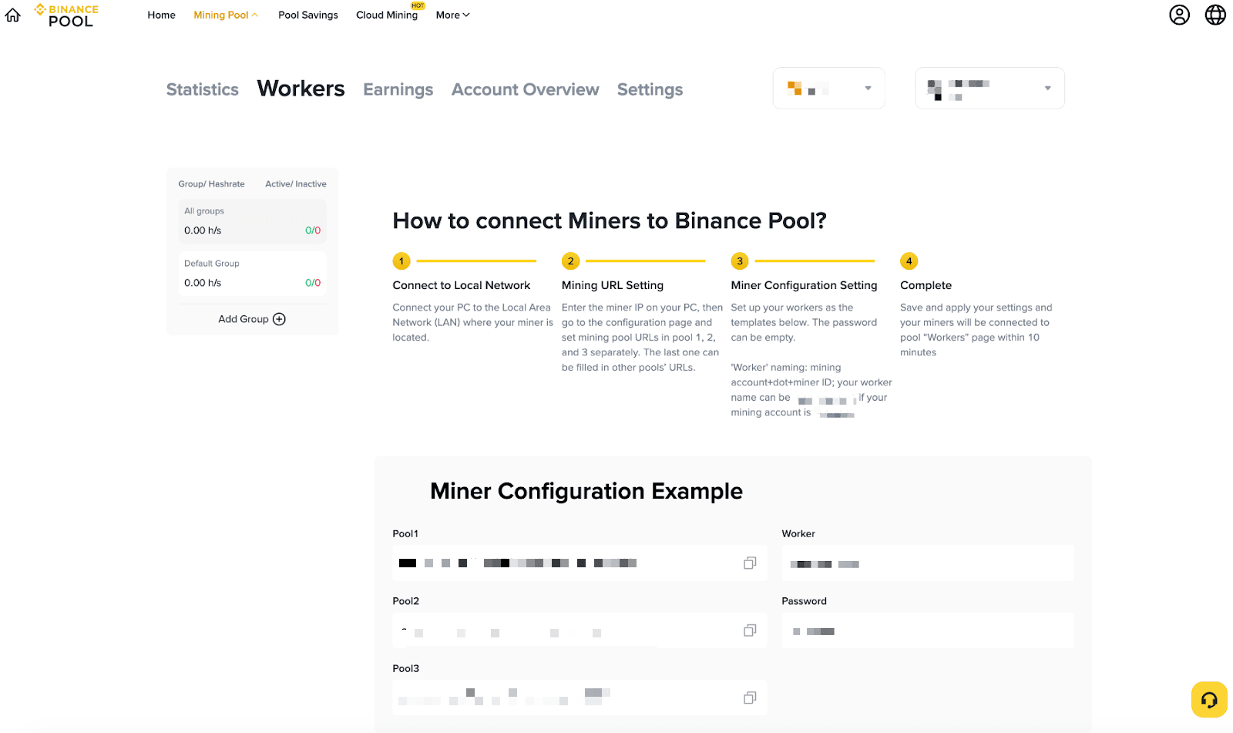Viewport: 1233px width, 733px height.
Task: Click the 0/0 count in Default Group
Action: click(x=313, y=283)
